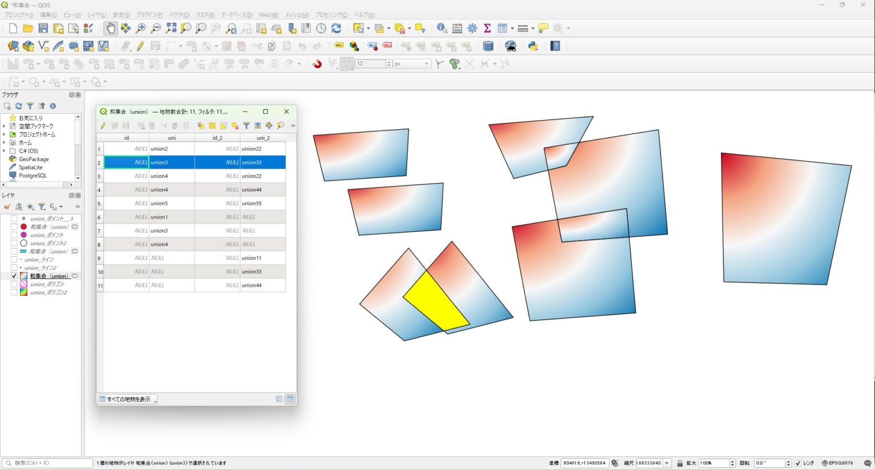This screenshot has width=875, height=470.
Task: Open the field calculator abacus icon
Action: pyautogui.click(x=457, y=28)
